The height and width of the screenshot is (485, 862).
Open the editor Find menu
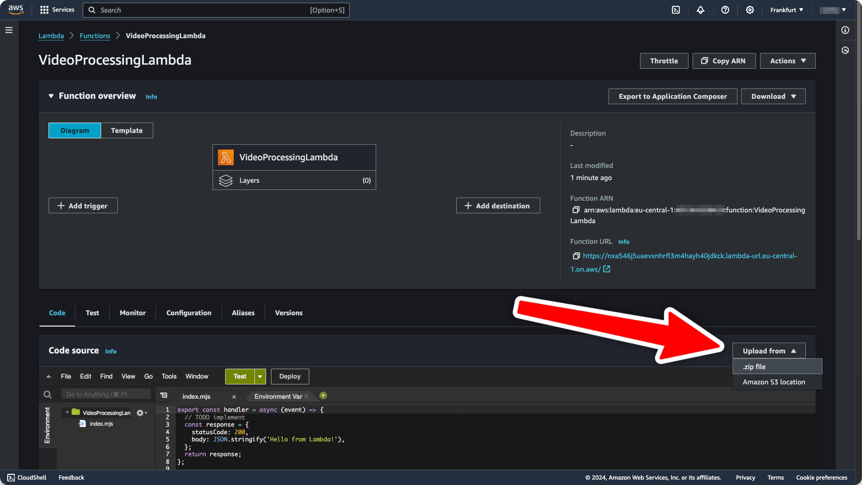(107, 377)
